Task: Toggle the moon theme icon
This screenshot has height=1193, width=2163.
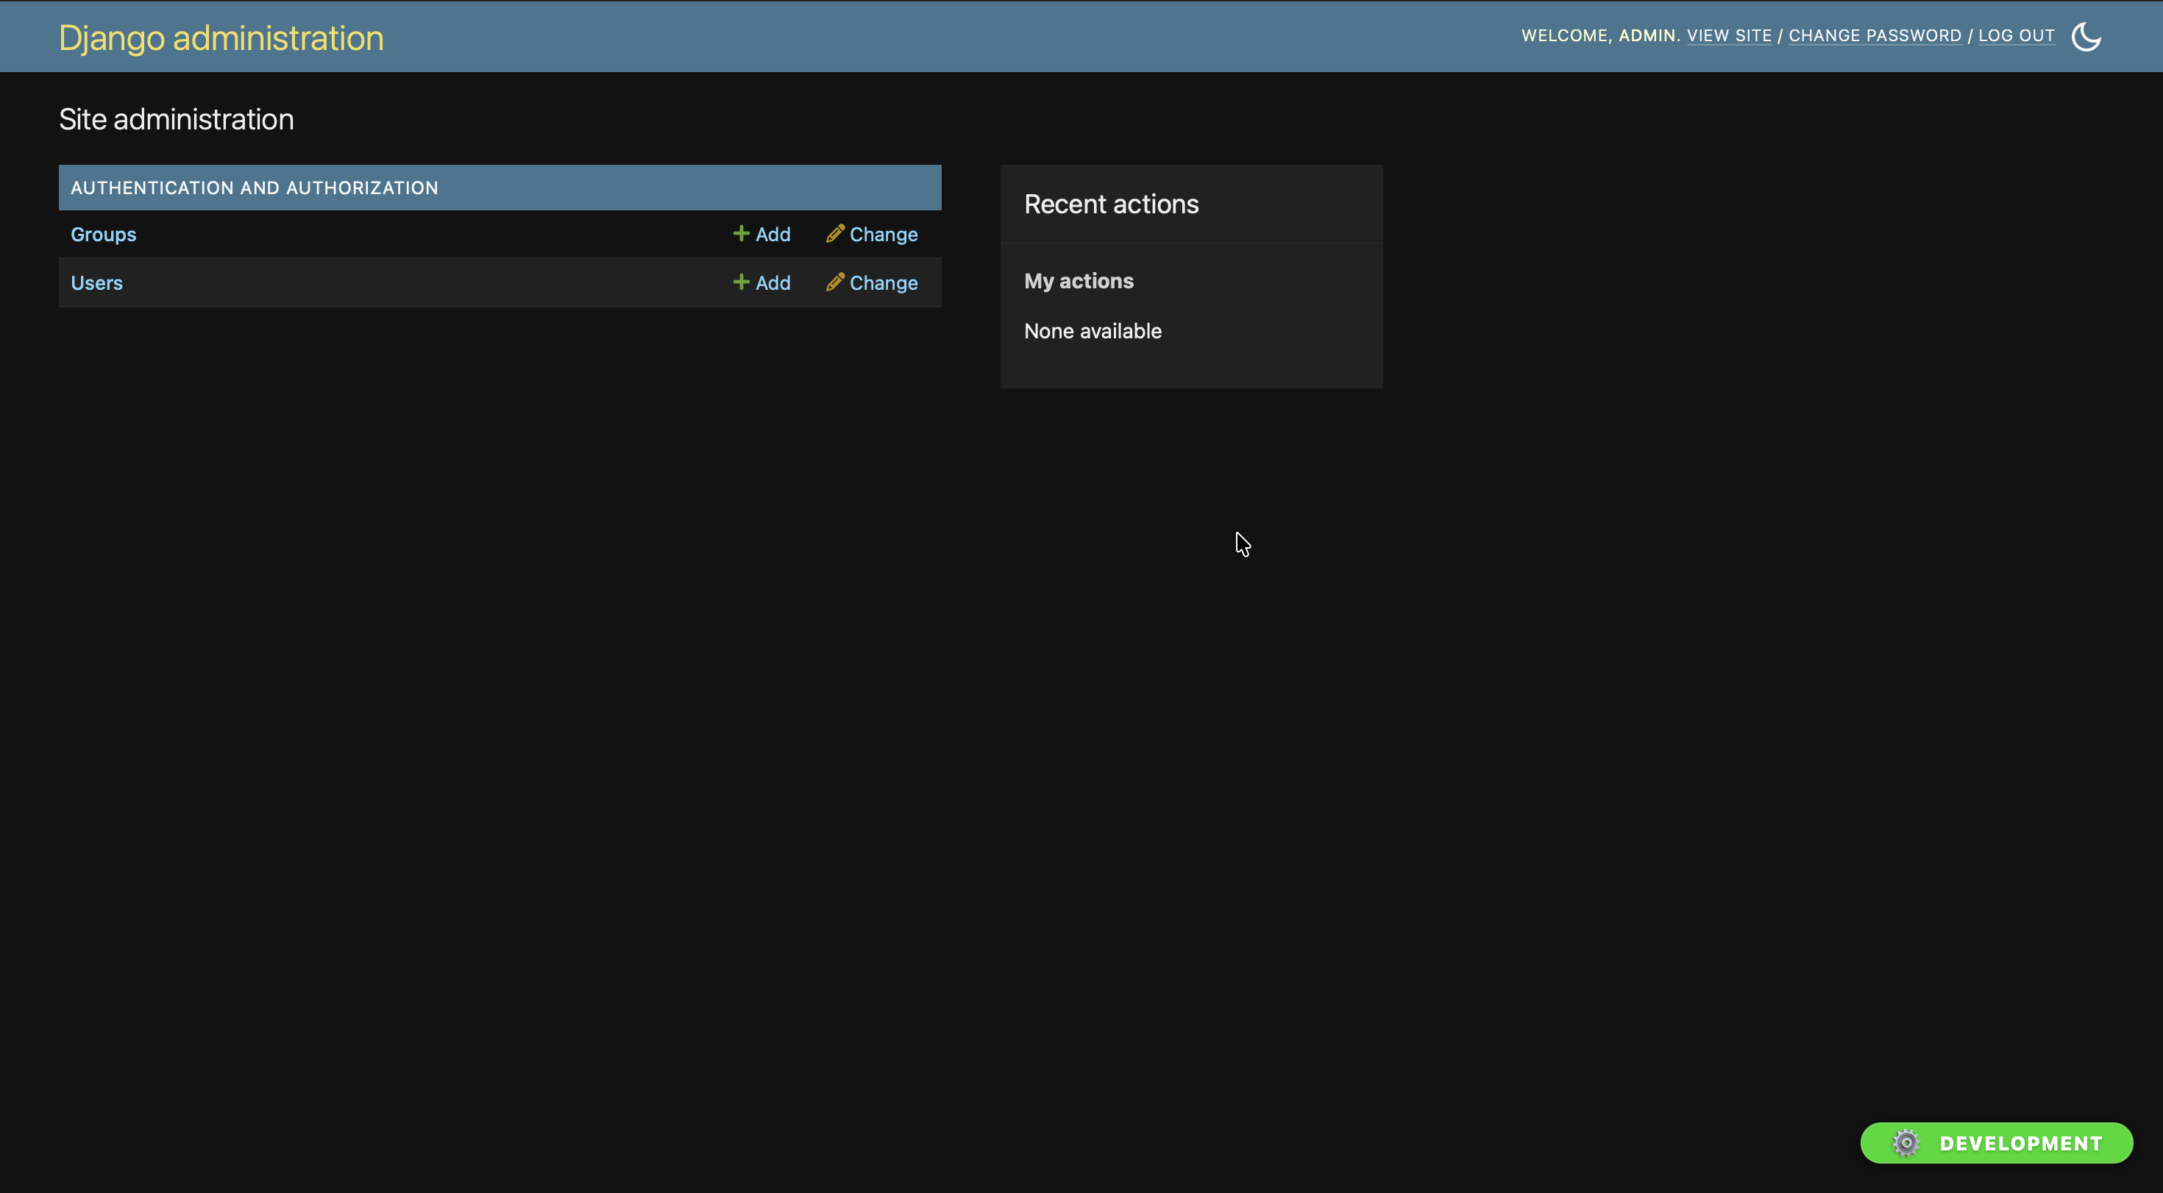Action: click(x=2086, y=36)
